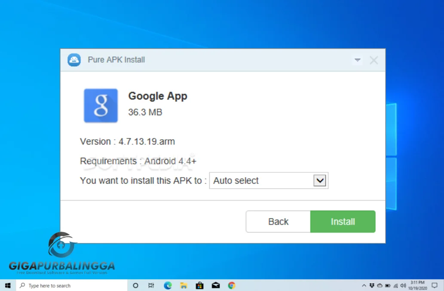Click the Google App 'g' application icon
Image resolution: width=444 pixels, height=291 pixels.
[x=101, y=105]
